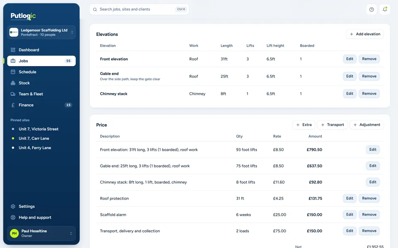398x248 pixels.
Task: Edit the Chimney stack price line
Action: pos(373,182)
